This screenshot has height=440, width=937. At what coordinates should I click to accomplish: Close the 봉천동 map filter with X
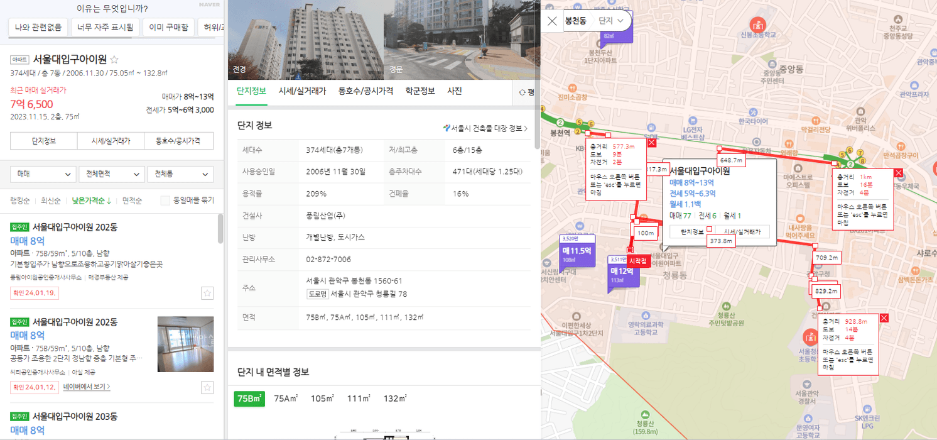click(552, 21)
